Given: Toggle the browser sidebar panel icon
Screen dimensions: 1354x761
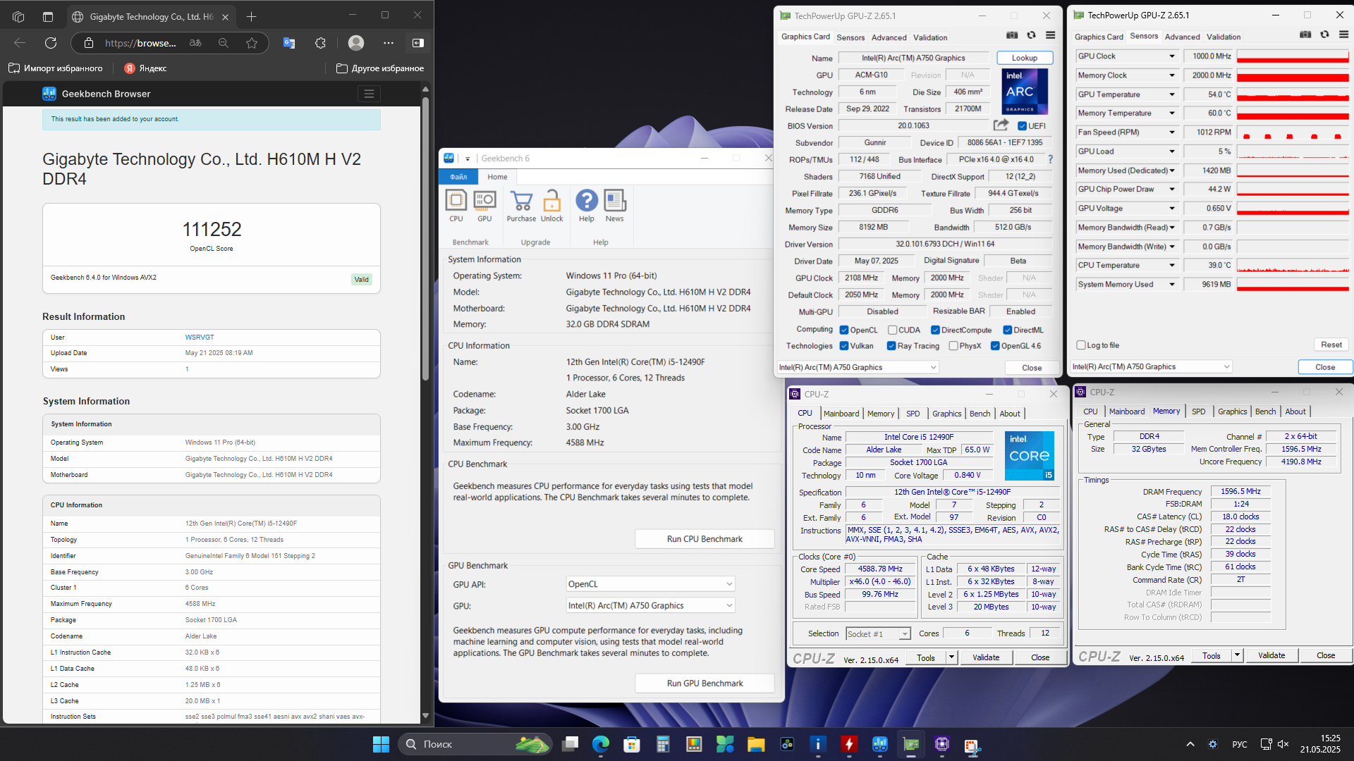Looking at the screenshot, I should point(418,43).
